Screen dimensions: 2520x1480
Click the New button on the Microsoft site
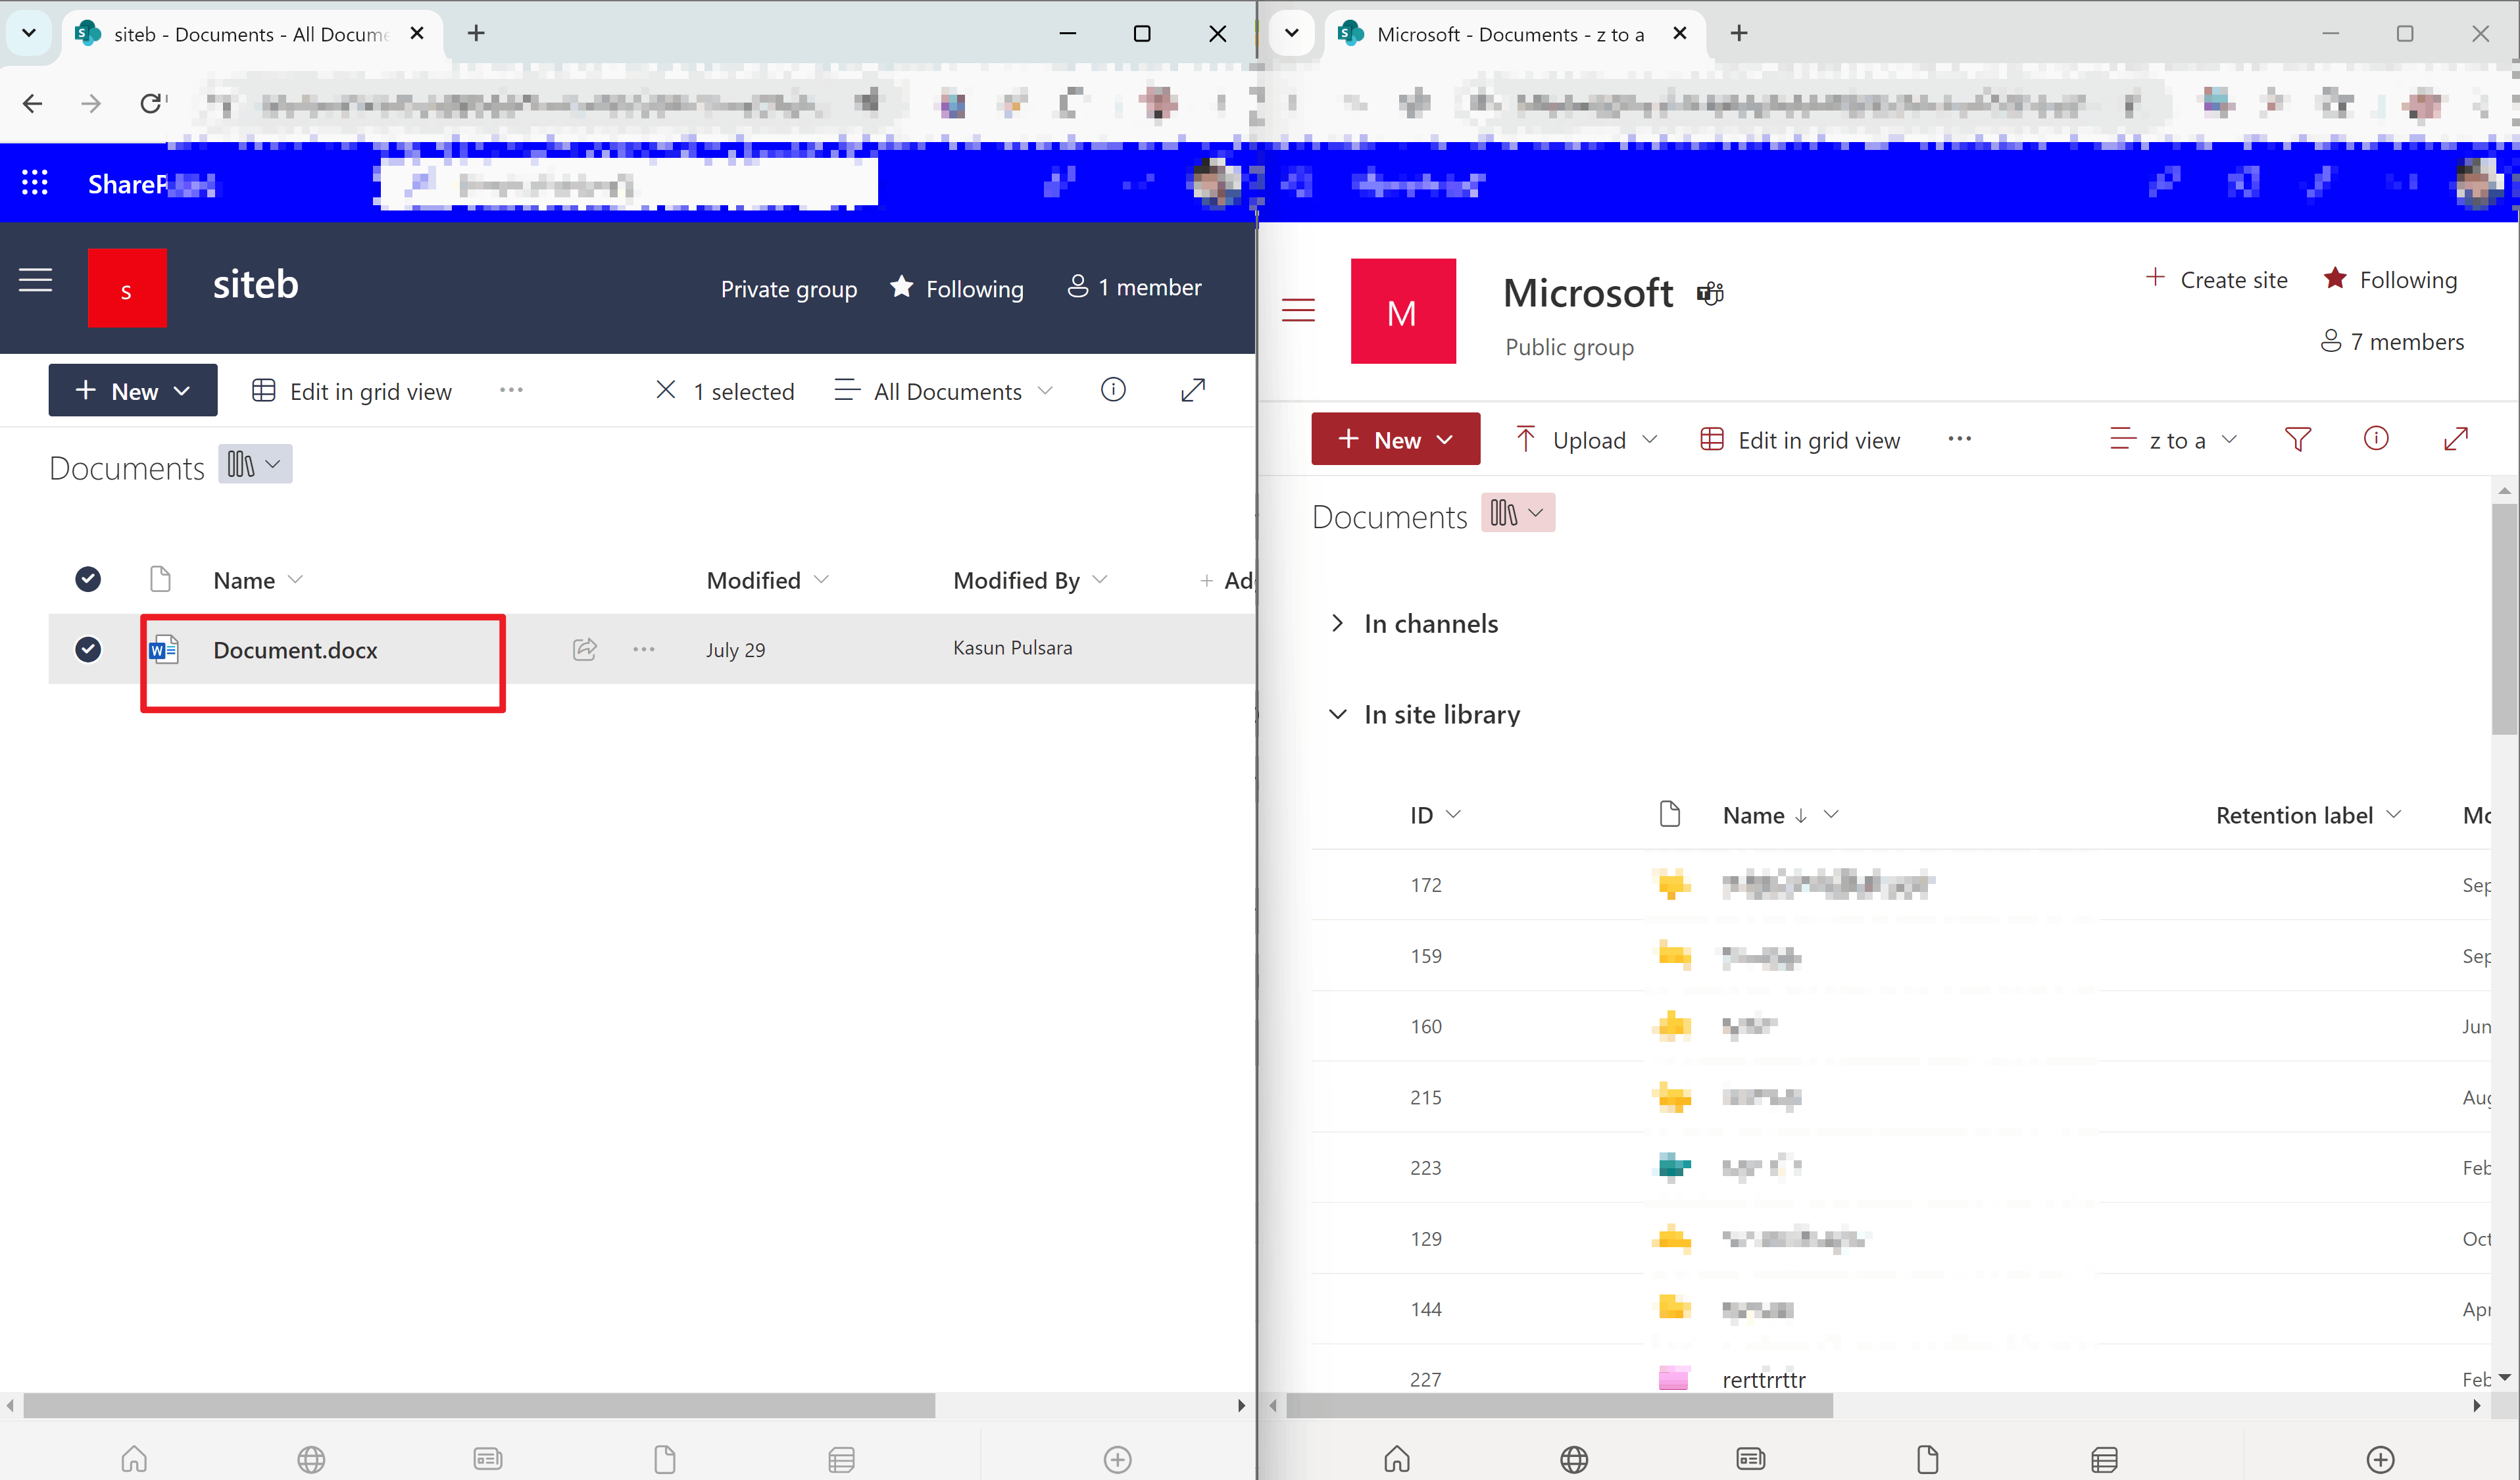point(1395,438)
